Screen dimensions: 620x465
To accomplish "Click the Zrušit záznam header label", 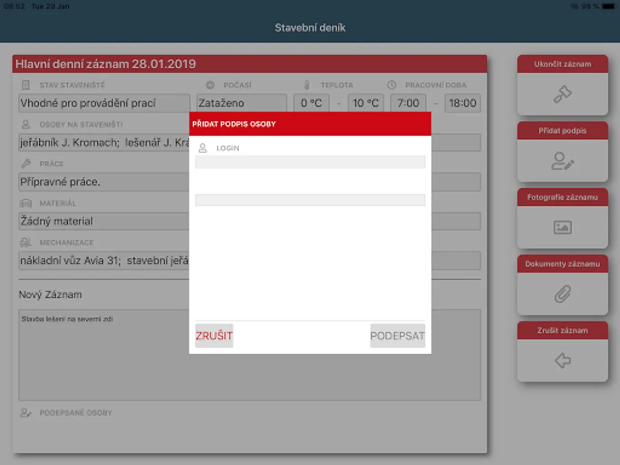I will point(563,330).
